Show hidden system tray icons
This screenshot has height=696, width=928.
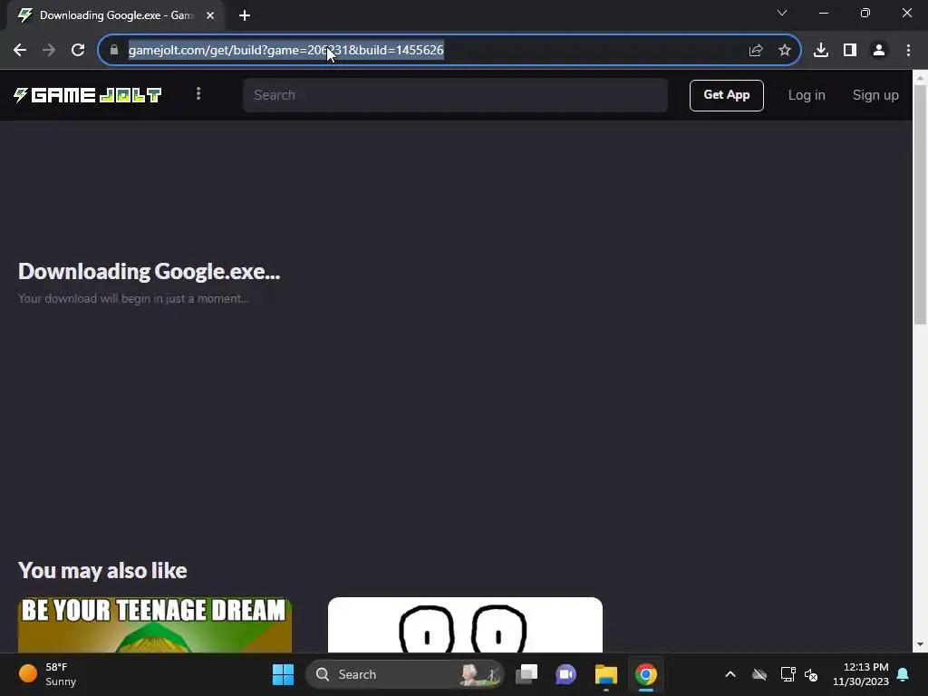730,674
